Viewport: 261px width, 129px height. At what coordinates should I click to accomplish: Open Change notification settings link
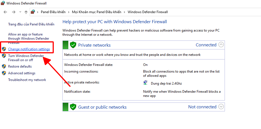[29, 49]
